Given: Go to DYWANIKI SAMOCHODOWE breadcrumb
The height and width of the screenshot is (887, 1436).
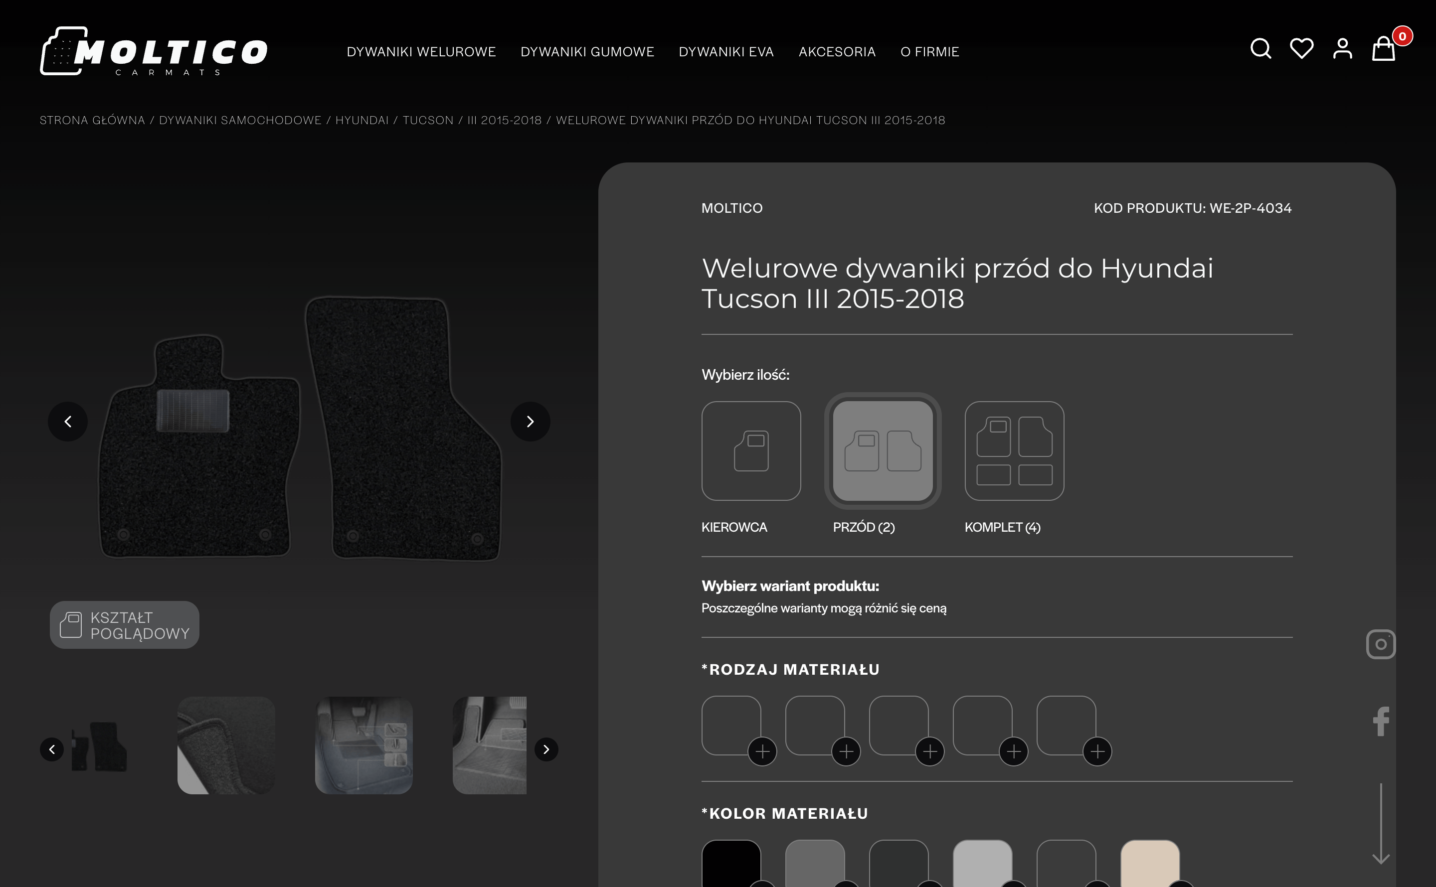Looking at the screenshot, I should 240,120.
